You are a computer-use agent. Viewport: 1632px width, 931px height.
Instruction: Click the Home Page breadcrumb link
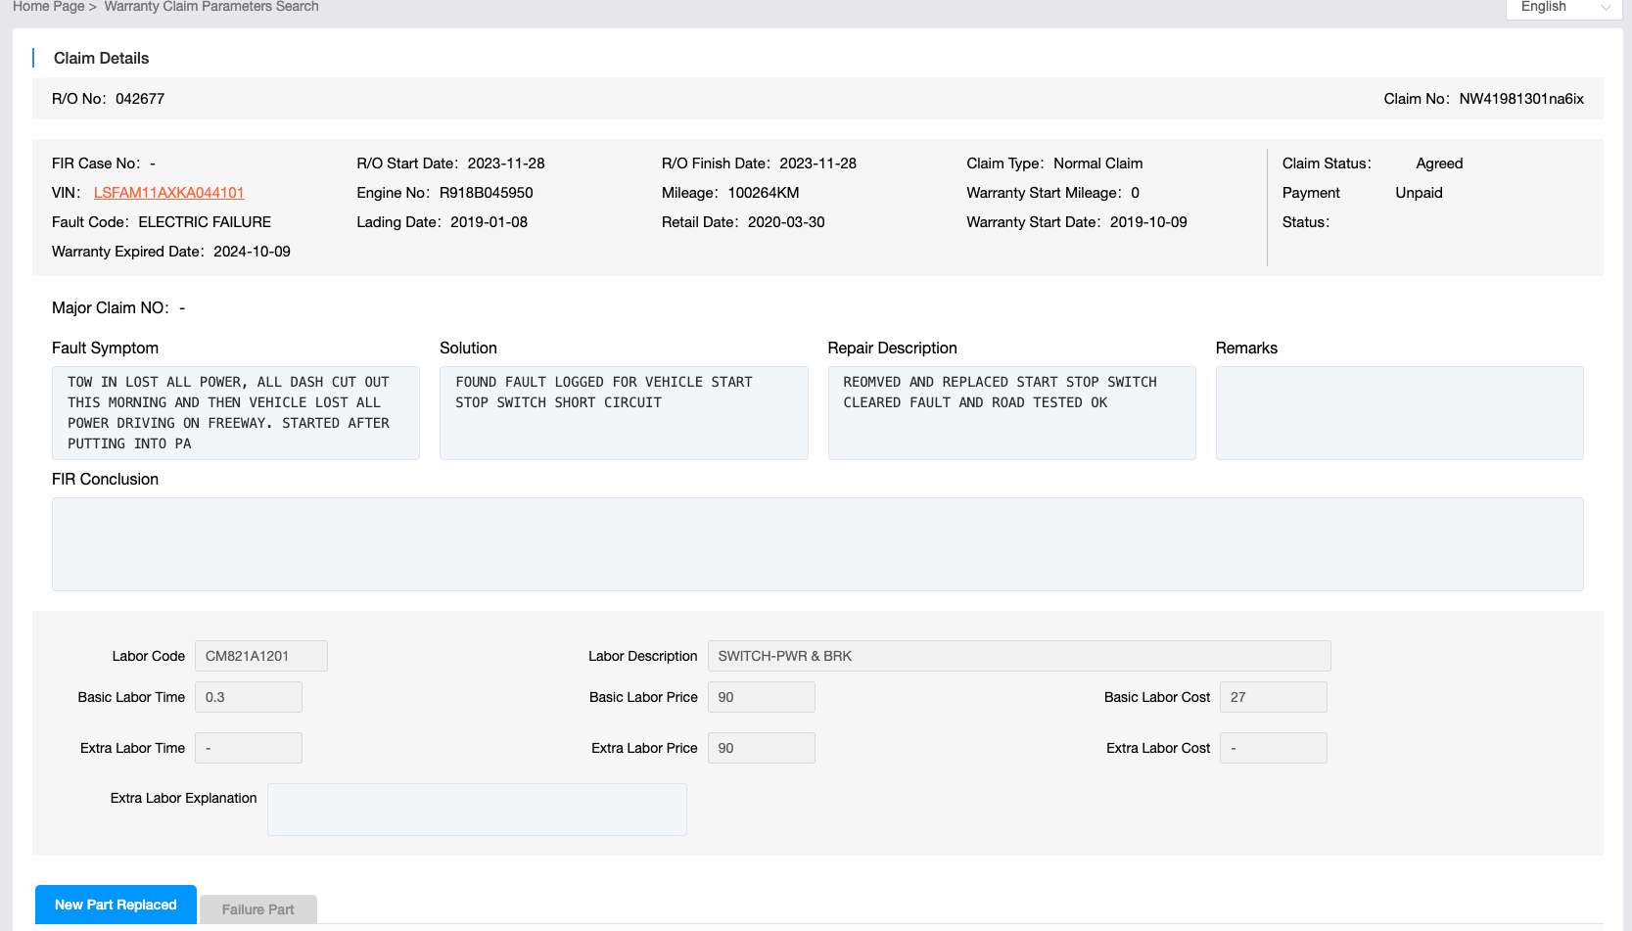pyautogui.click(x=48, y=7)
